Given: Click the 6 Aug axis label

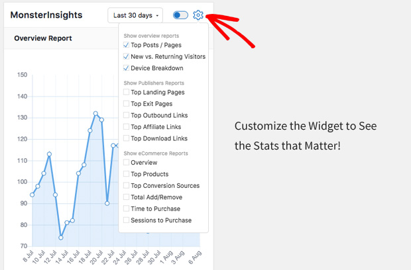Looking at the screenshot, I should pos(196,257).
